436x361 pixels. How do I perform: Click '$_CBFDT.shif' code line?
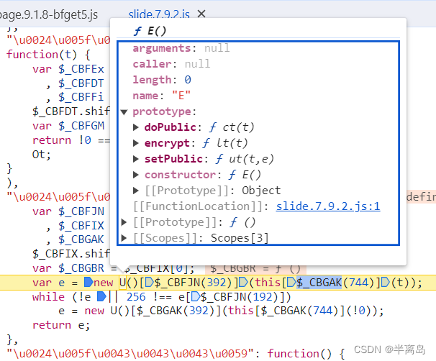pyautogui.click(x=71, y=111)
